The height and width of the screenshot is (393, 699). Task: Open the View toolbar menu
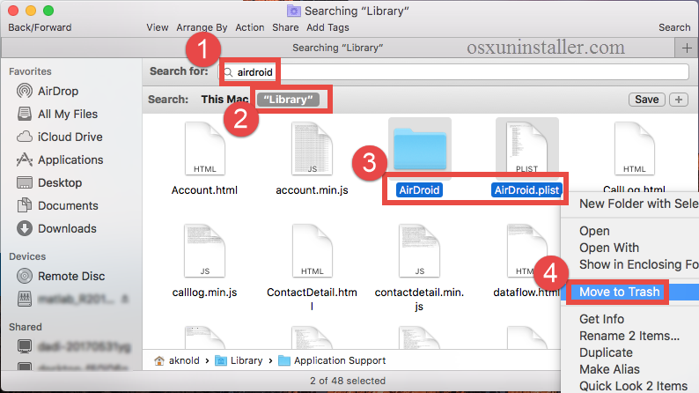[x=158, y=27]
